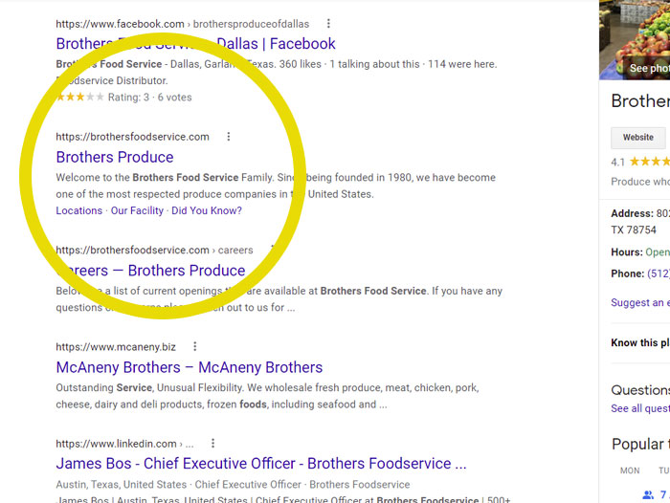Follow the Did You Know? sitelink
This screenshot has height=503, width=670.
click(207, 210)
